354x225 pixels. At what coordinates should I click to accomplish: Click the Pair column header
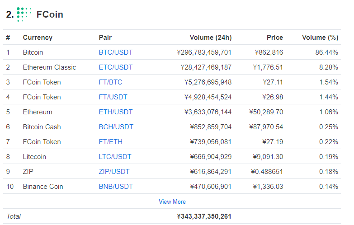105,37
